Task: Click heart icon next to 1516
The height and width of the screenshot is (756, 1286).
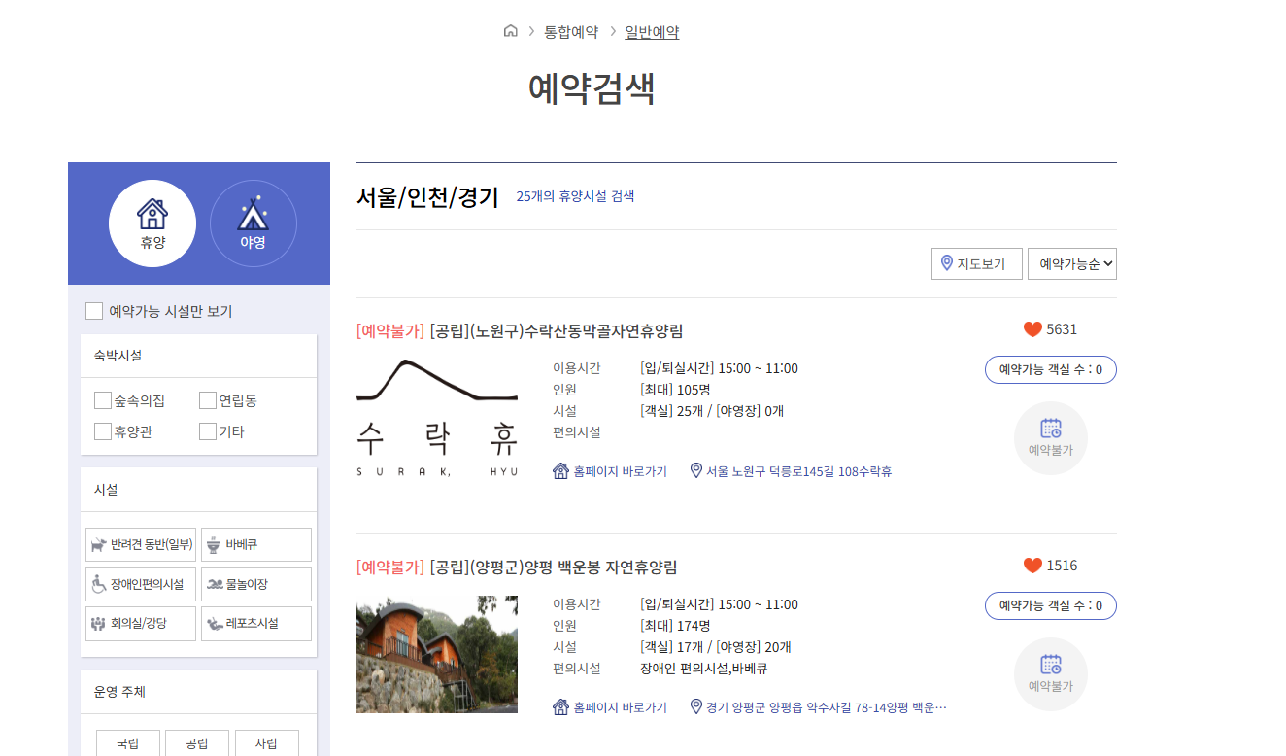Action: (1032, 566)
